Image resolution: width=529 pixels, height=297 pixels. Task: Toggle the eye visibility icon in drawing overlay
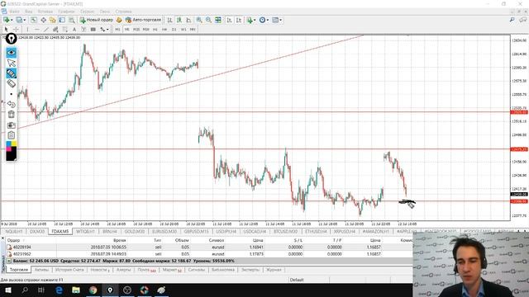(x=11, y=53)
